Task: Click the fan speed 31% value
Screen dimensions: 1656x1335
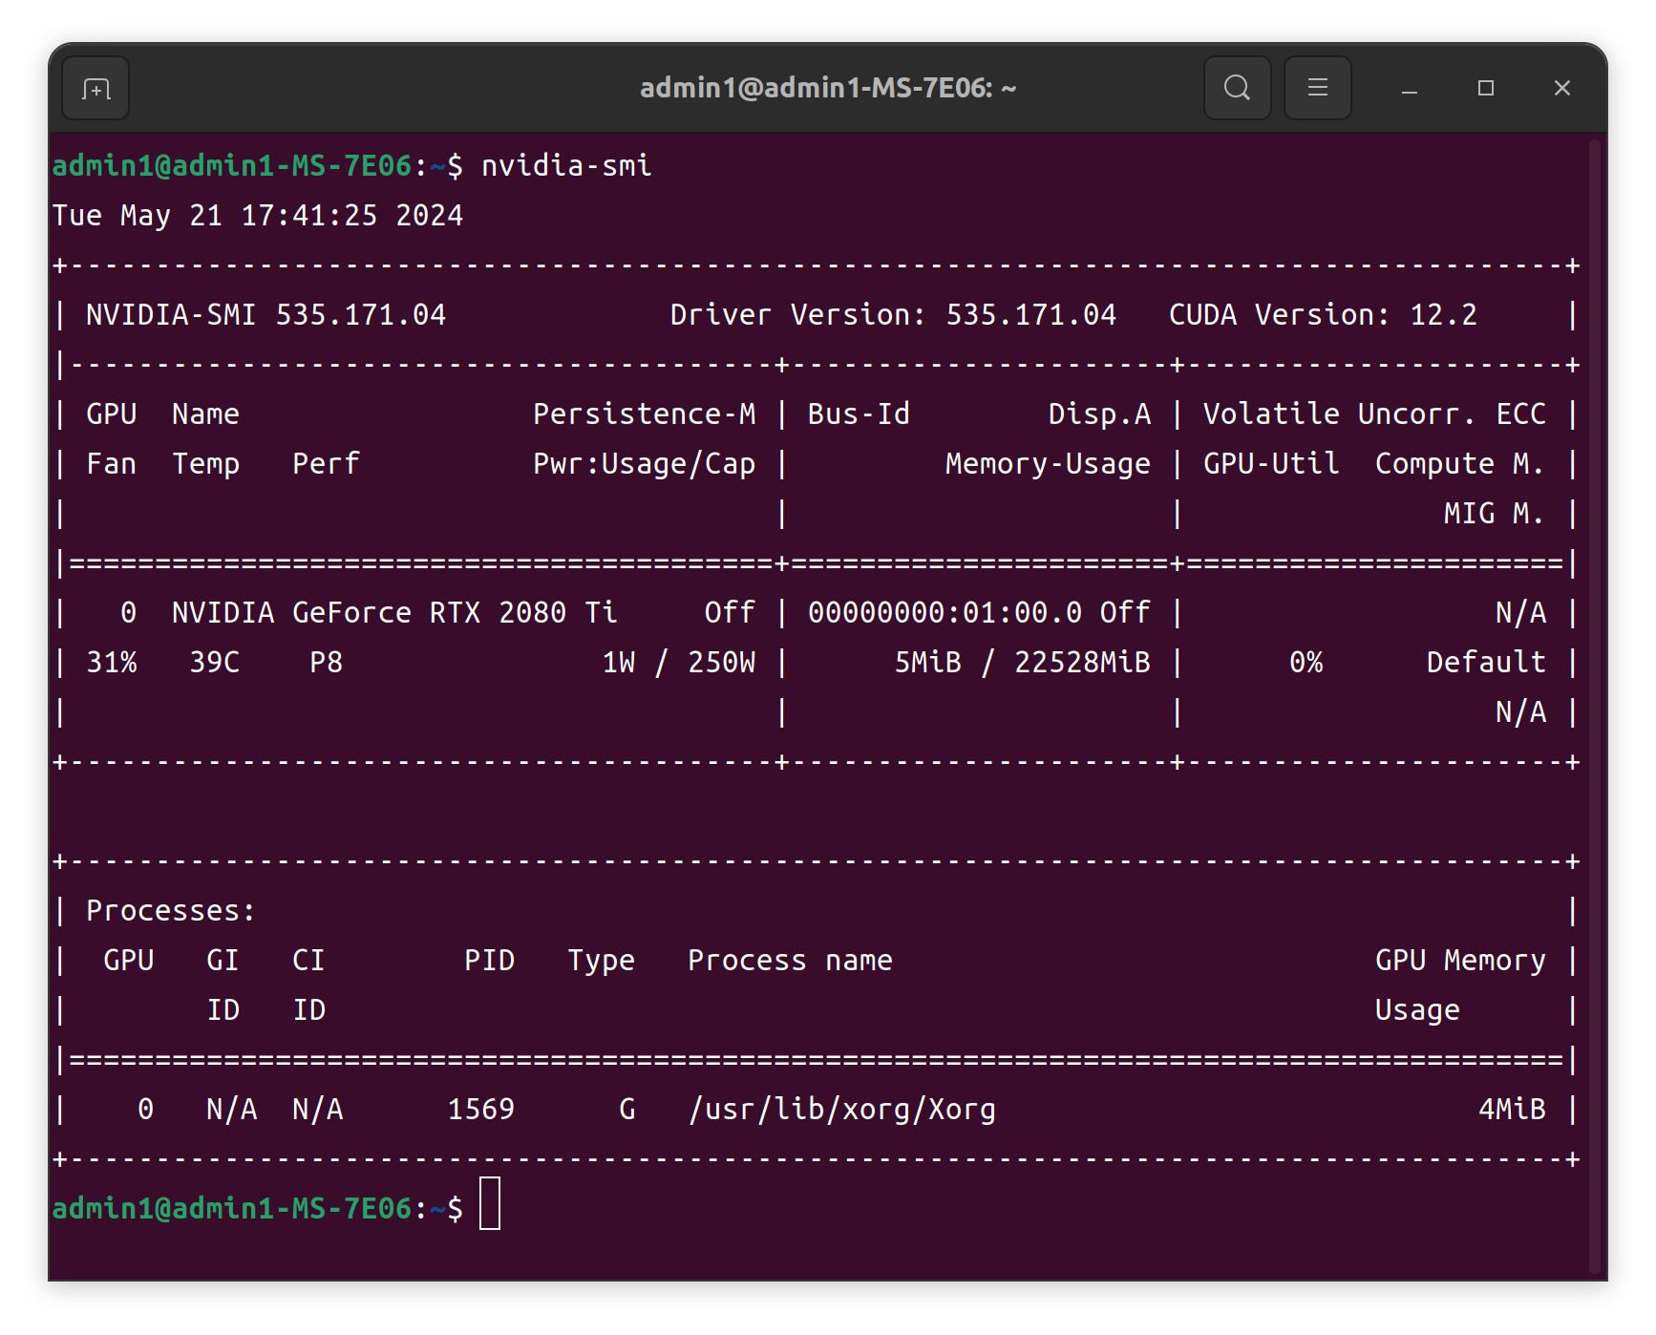Action: [112, 663]
